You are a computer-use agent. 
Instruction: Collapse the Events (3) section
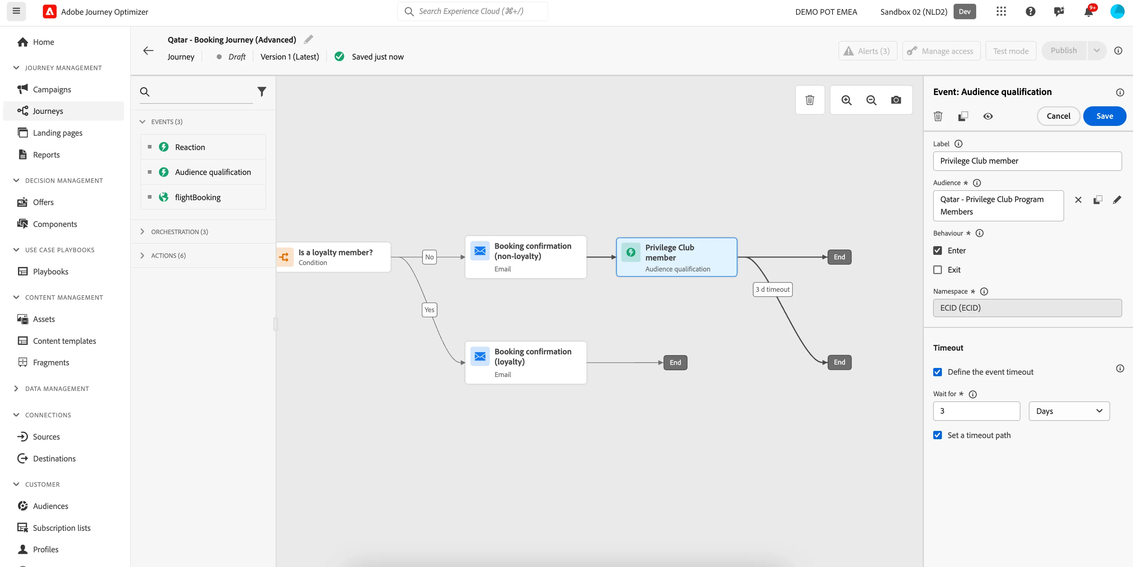click(x=142, y=121)
